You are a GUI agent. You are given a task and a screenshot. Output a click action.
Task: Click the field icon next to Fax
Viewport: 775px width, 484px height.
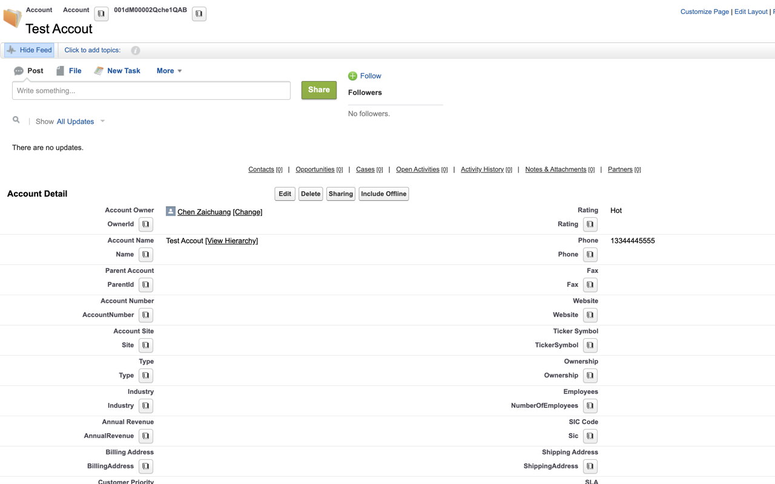point(590,284)
